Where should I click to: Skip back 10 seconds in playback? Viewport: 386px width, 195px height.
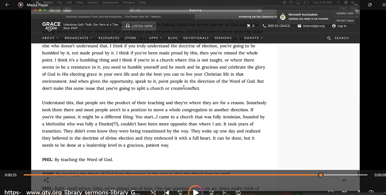pos(180,192)
